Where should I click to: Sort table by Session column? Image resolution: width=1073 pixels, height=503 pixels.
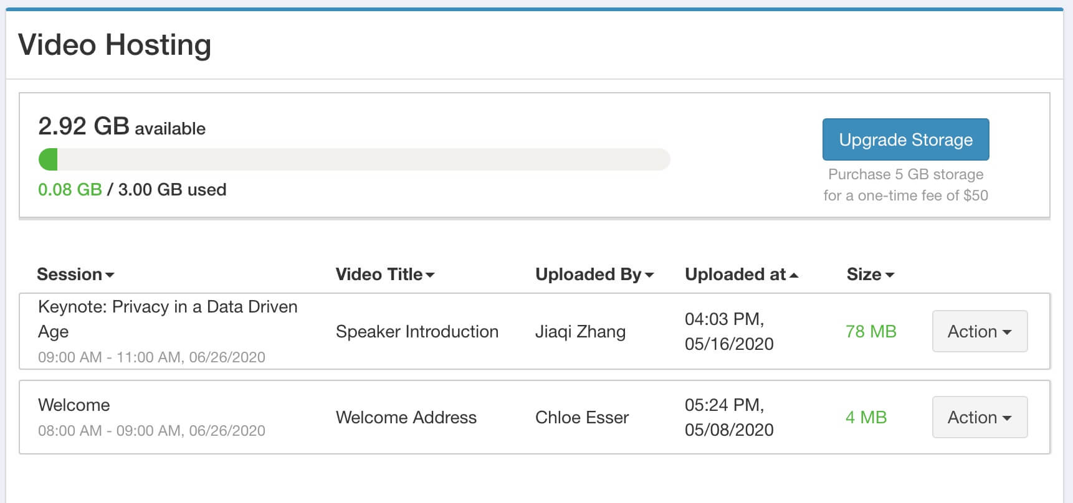pyautogui.click(x=75, y=275)
